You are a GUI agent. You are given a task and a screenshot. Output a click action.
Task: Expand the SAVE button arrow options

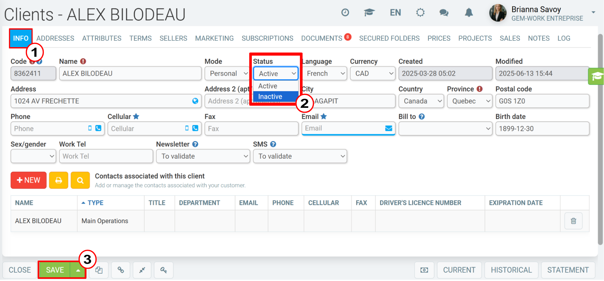point(78,270)
